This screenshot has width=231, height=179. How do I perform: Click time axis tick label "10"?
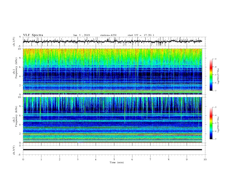coord(205,159)
